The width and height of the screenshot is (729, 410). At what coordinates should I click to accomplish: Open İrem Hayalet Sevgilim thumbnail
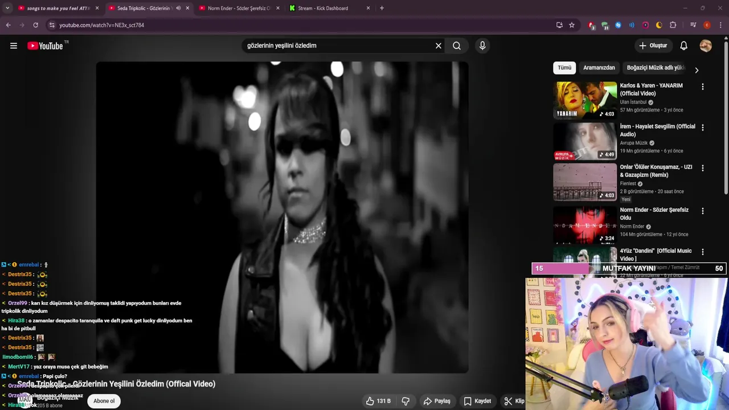point(585,141)
